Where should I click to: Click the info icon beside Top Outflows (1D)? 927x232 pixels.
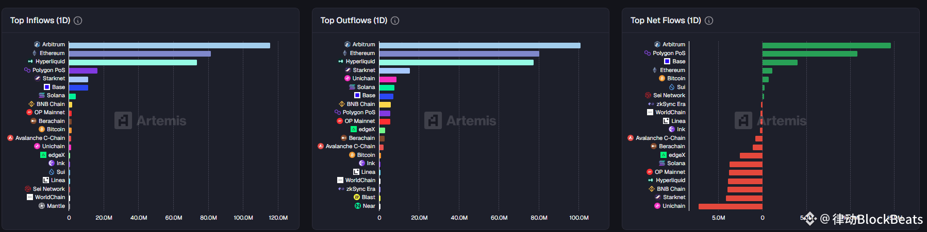pyautogui.click(x=395, y=21)
